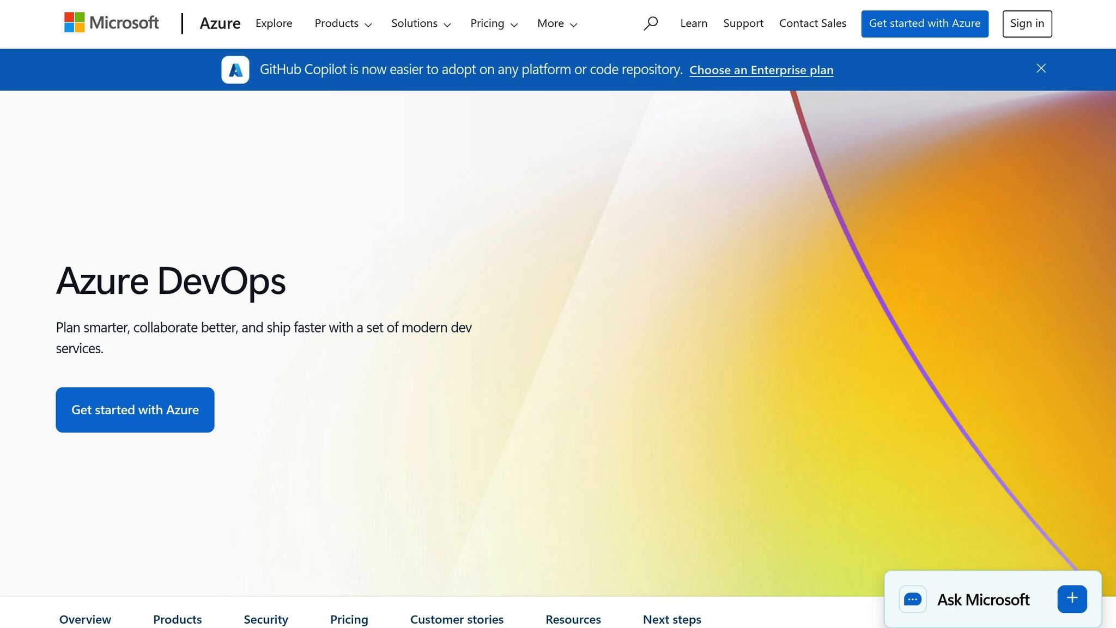Open Choose an Enterprise plan link
The height and width of the screenshot is (628, 1116).
(x=761, y=70)
